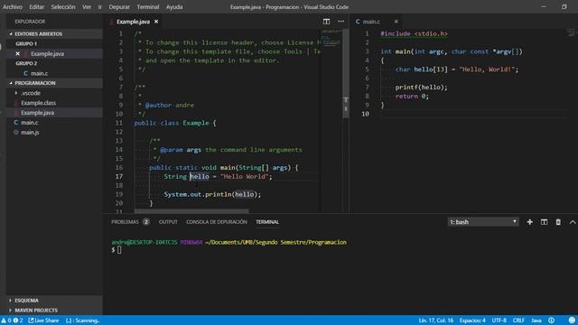
Task: Expand the Maven Projects section
Action: (54, 311)
